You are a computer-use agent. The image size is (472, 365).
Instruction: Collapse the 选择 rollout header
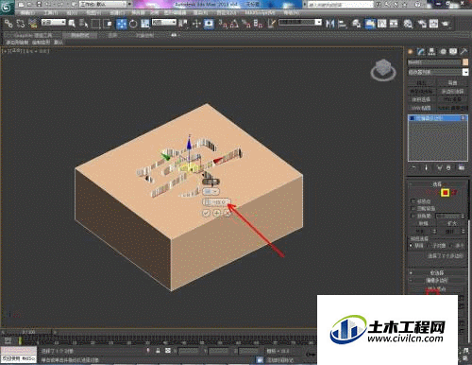(x=437, y=183)
